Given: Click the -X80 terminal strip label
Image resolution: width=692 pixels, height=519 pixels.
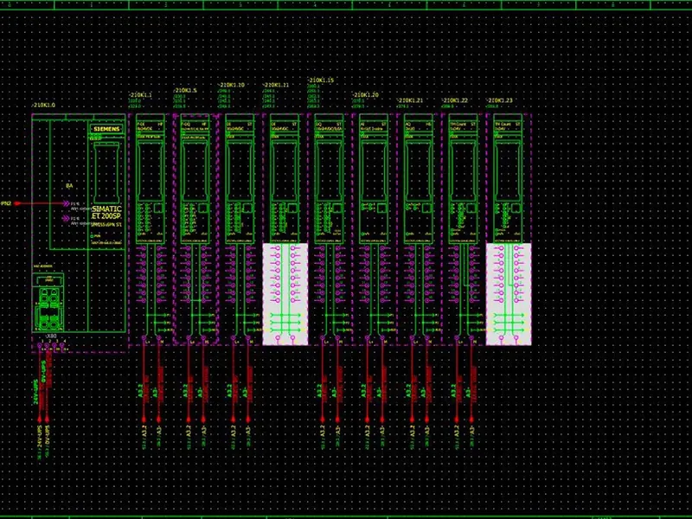Looking at the screenshot, I should pos(51,336).
